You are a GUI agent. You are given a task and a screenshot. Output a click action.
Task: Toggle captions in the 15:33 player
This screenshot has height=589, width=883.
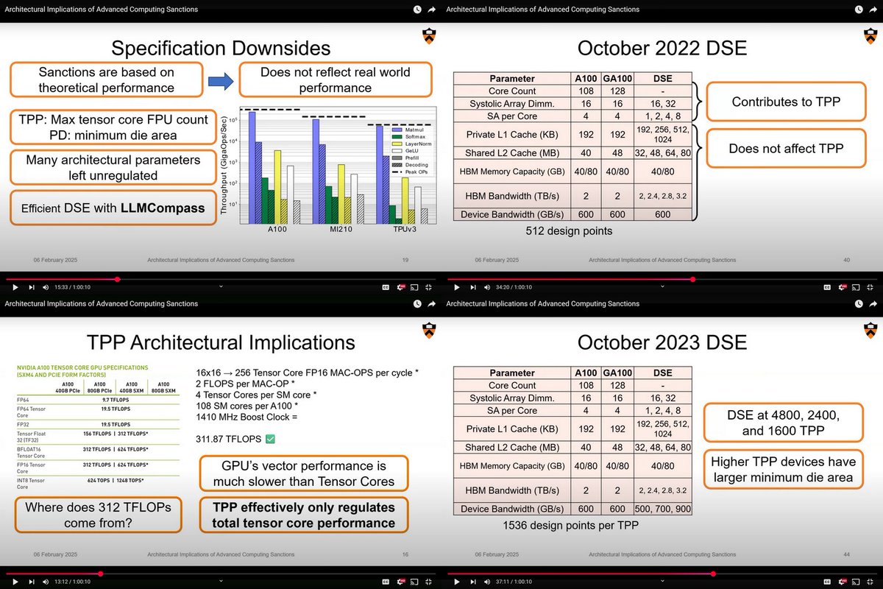click(x=386, y=287)
